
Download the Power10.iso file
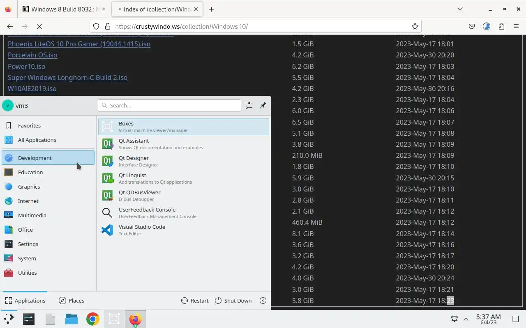click(x=26, y=66)
